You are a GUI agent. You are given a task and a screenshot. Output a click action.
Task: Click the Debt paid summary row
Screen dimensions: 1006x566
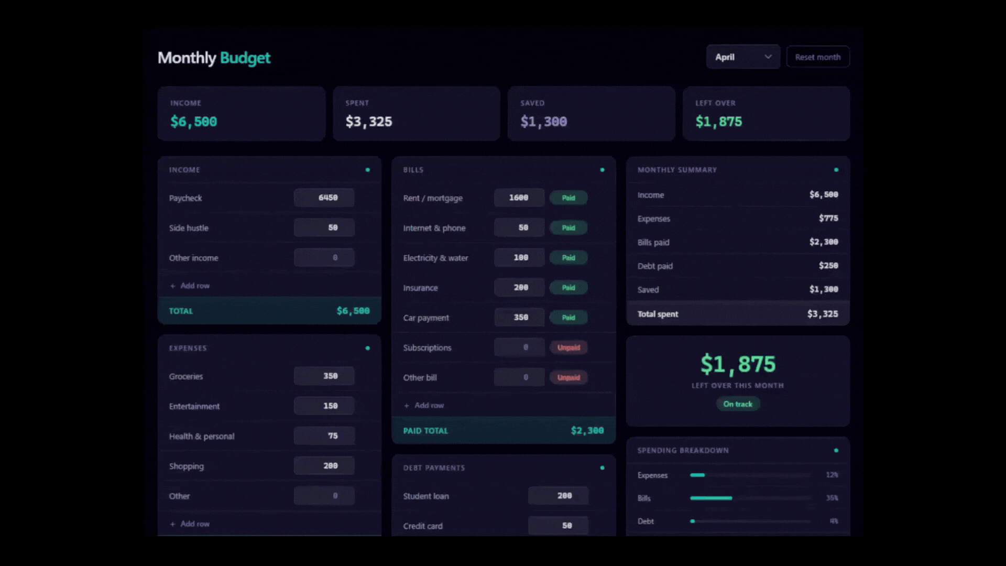(738, 266)
